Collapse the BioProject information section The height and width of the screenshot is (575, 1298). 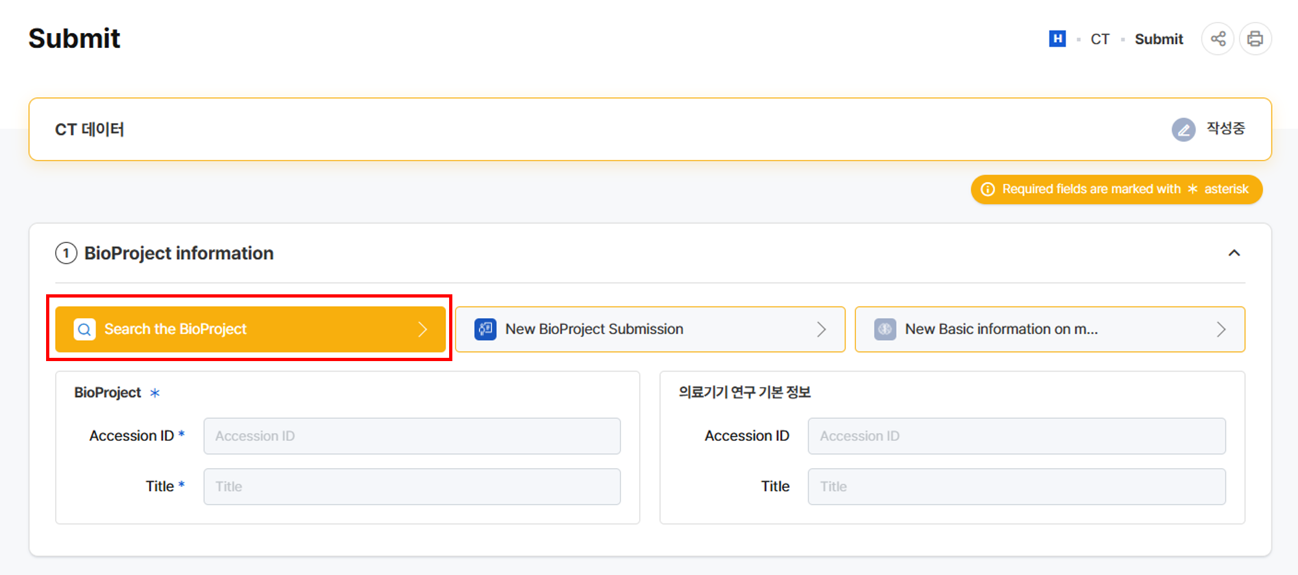[1234, 253]
